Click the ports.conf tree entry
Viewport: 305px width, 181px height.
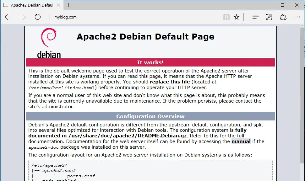(81, 176)
